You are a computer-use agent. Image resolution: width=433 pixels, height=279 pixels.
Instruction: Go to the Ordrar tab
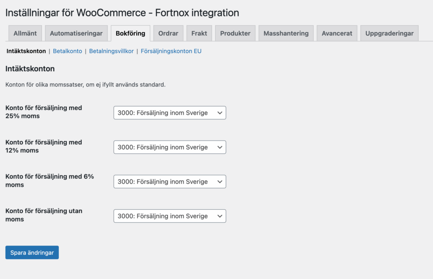click(x=168, y=33)
